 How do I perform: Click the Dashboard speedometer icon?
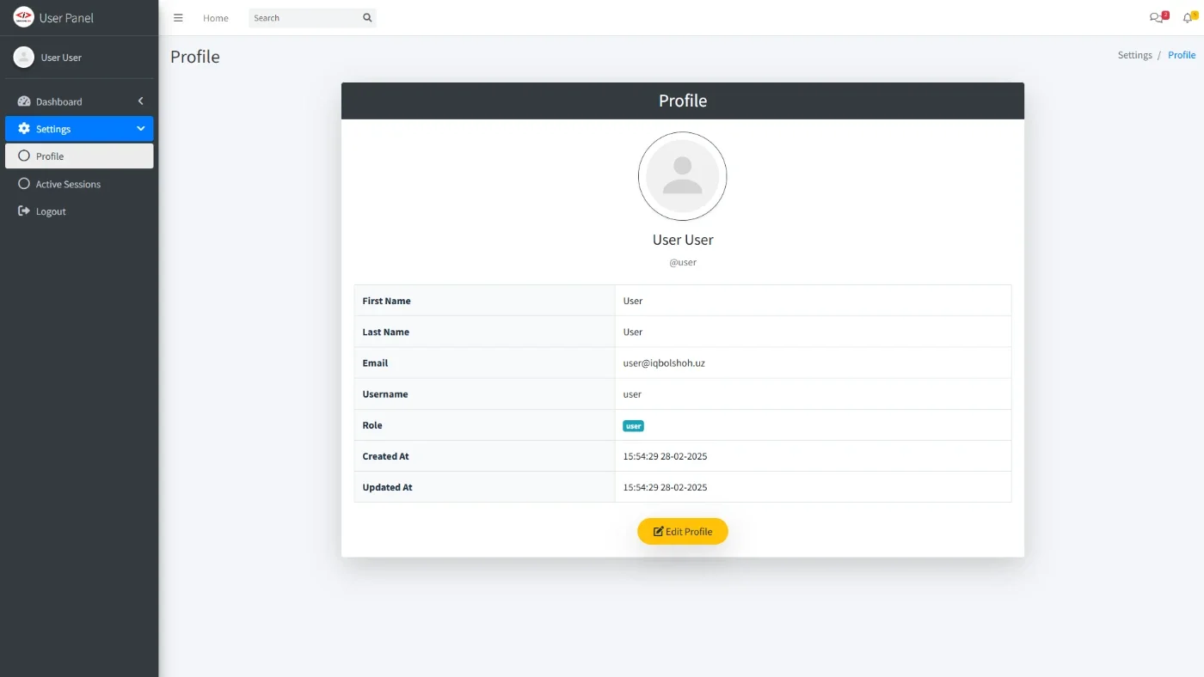coord(24,101)
